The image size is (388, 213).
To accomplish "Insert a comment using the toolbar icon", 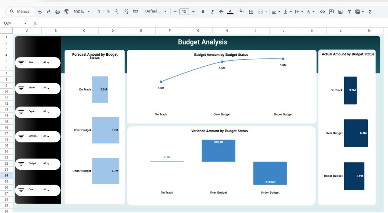I will (x=331, y=11).
